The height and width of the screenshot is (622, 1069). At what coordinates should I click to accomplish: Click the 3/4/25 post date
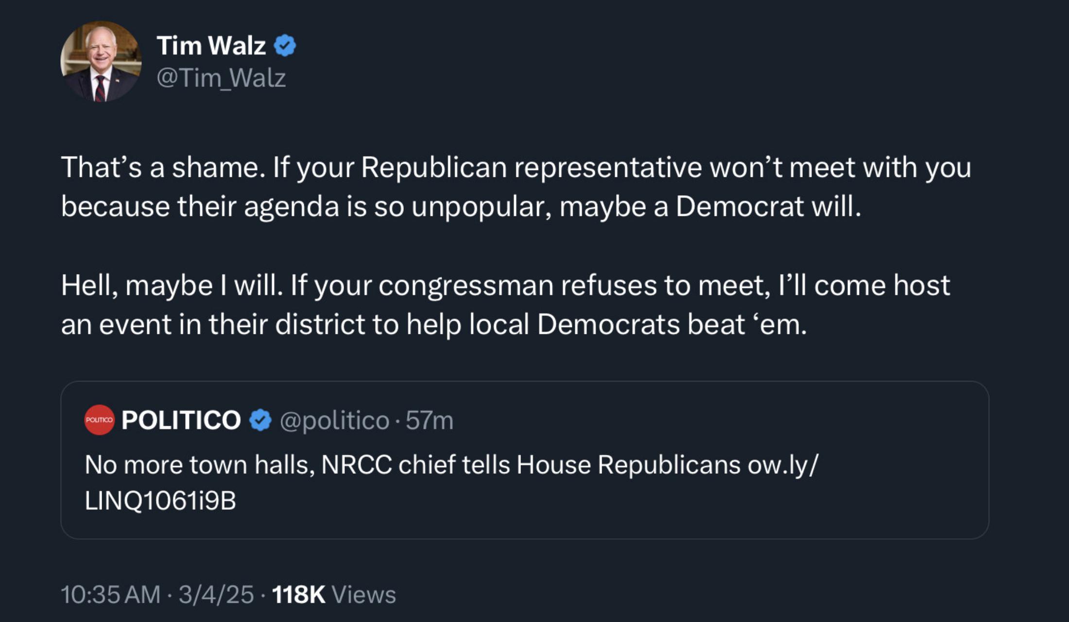[216, 594]
